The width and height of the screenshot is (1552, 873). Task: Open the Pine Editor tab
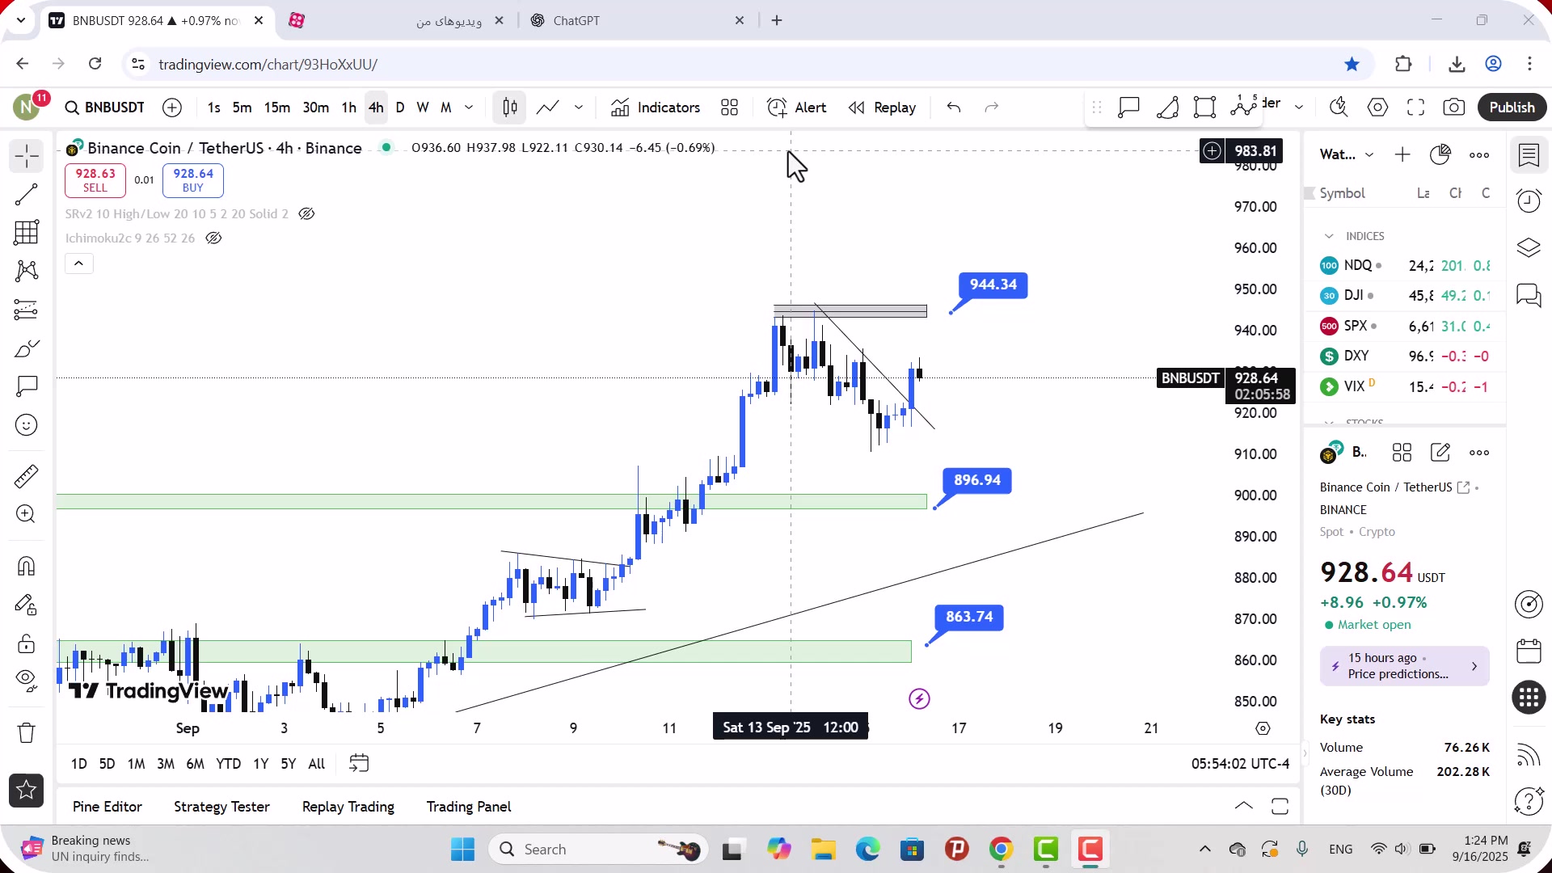pyautogui.click(x=108, y=807)
